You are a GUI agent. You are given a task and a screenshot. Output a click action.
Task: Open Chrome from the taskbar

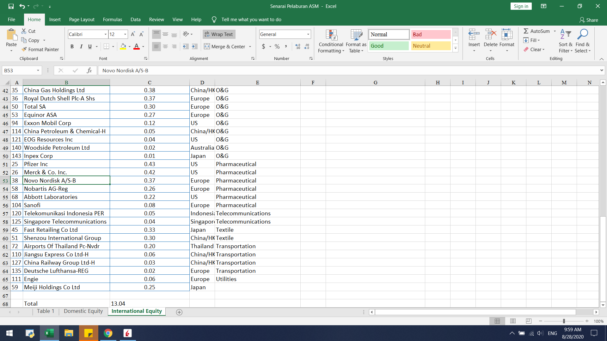pyautogui.click(x=108, y=333)
